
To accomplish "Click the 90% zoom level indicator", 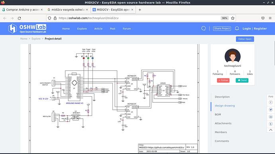I will (224, 18).
